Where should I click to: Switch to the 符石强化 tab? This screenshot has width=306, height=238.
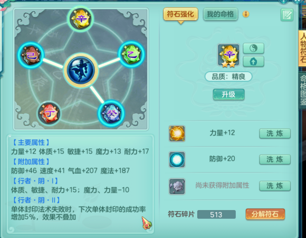180,14
